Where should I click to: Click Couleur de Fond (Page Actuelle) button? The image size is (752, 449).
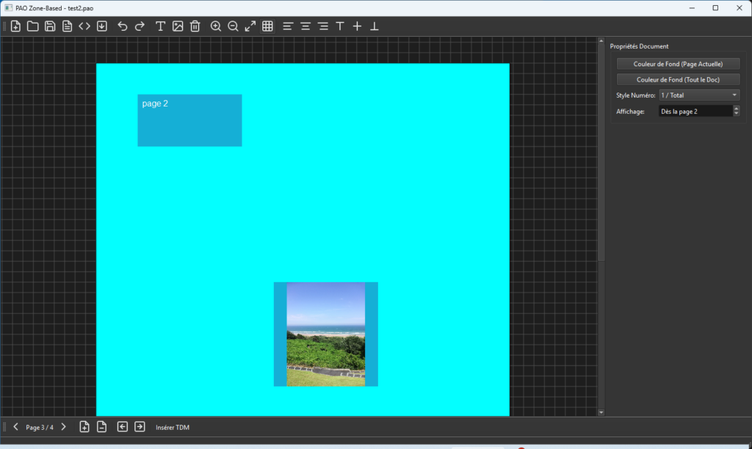pyautogui.click(x=678, y=64)
